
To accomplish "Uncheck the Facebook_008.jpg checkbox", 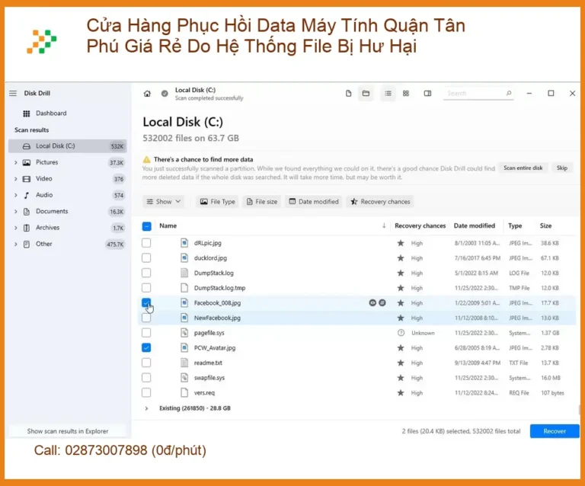I will [x=146, y=303].
